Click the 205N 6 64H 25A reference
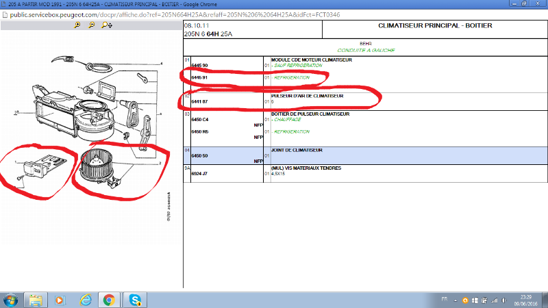This screenshot has height=308, width=548. (x=208, y=34)
